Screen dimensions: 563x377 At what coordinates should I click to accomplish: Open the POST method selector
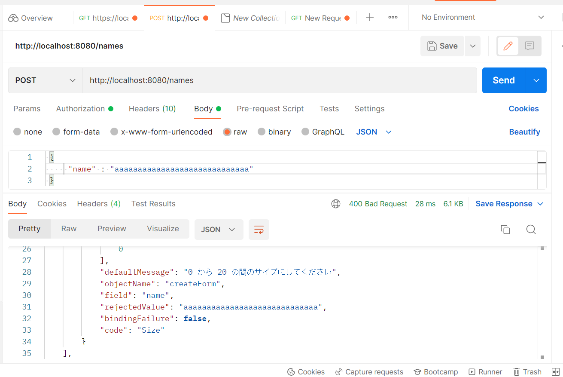45,80
